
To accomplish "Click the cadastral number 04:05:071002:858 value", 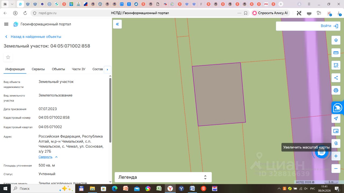I will click(54, 117).
